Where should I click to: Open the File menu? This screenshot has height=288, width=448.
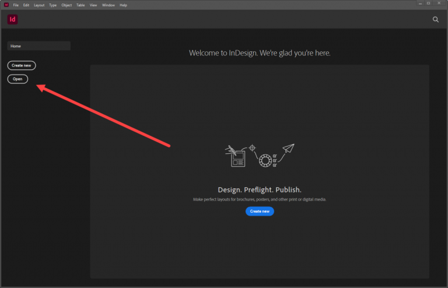(16, 5)
